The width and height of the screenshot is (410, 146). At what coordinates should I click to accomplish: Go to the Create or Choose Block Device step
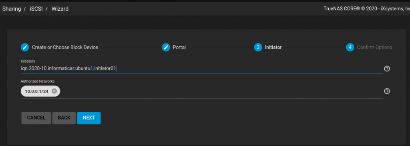[x=65, y=47]
